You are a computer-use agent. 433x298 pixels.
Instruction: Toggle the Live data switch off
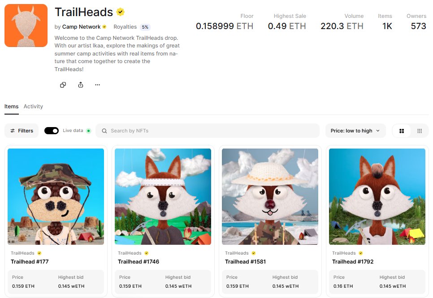tap(52, 131)
